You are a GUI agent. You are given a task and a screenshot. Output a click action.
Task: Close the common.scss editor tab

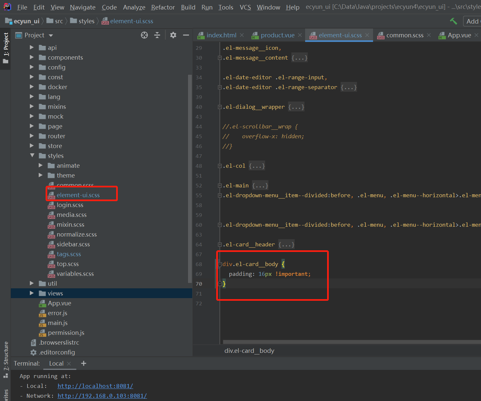pos(429,35)
